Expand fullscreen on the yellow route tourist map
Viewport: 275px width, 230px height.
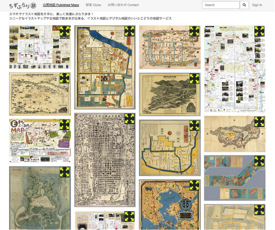pos(259,31)
